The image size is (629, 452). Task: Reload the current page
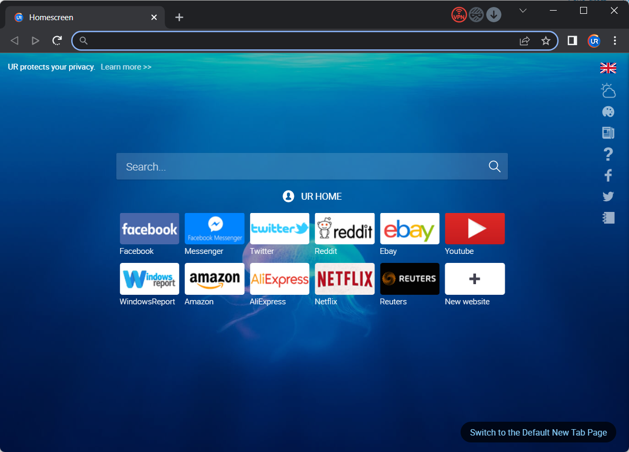57,40
